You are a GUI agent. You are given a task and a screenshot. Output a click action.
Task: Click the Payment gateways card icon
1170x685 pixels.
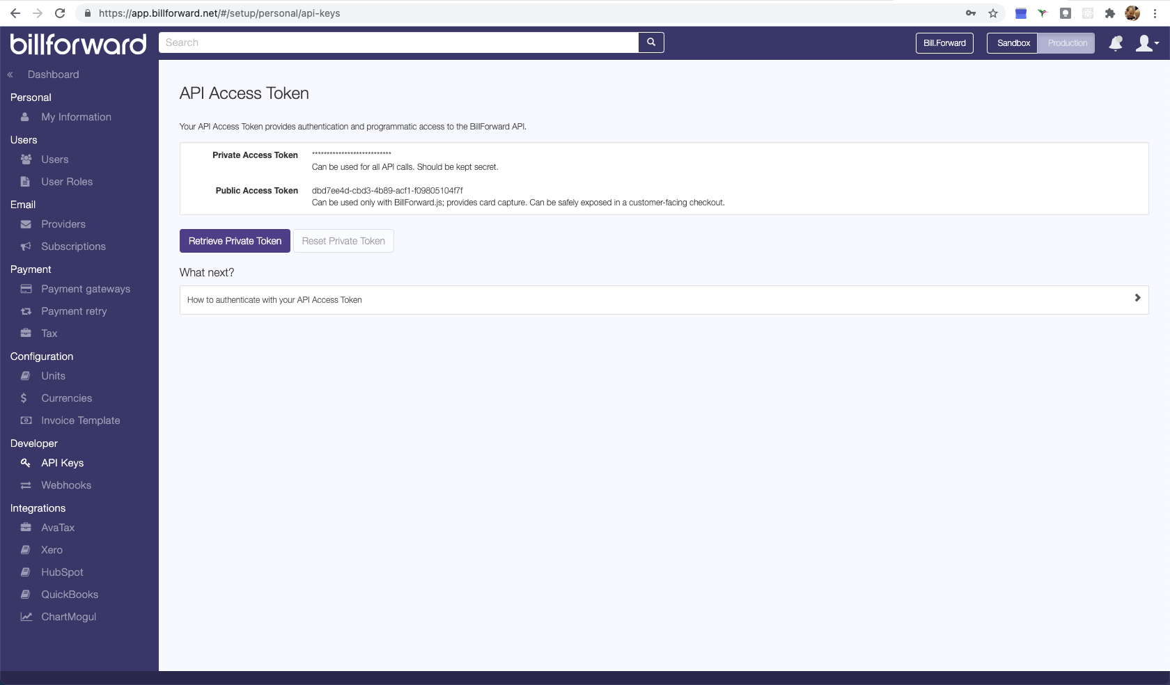(x=26, y=289)
